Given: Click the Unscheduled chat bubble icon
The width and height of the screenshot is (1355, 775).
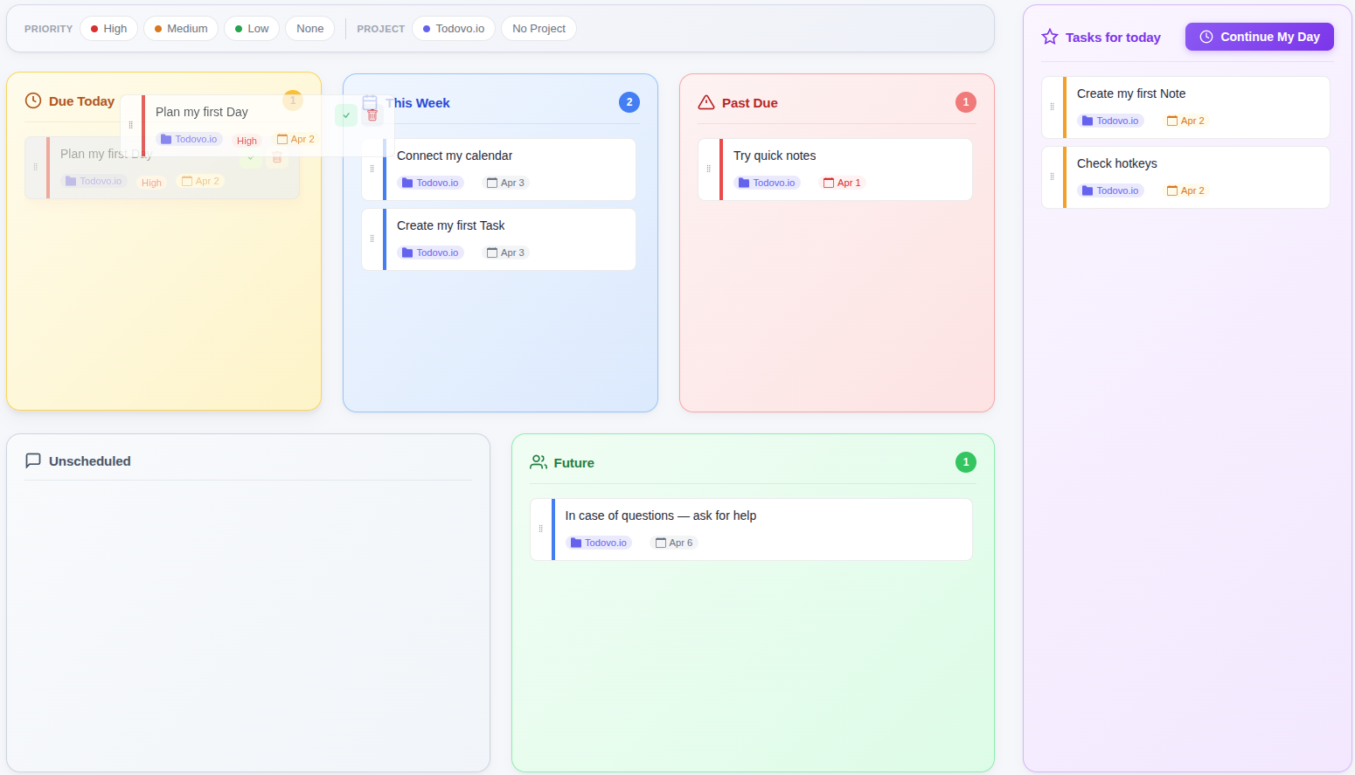Looking at the screenshot, I should 33,460.
